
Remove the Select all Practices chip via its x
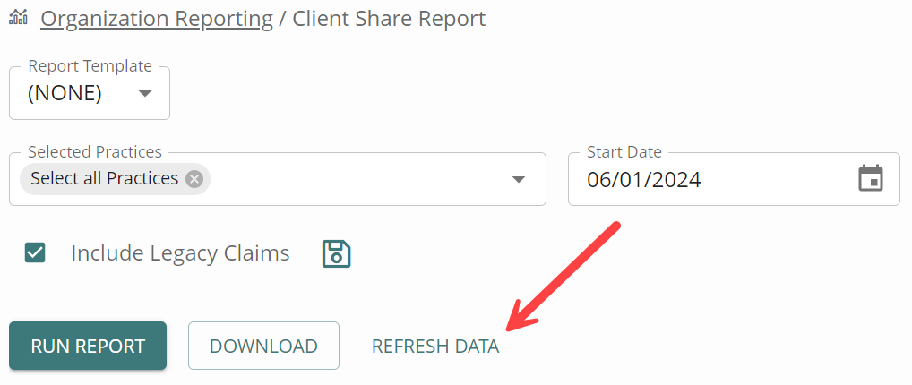pyautogui.click(x=194, y=178)
